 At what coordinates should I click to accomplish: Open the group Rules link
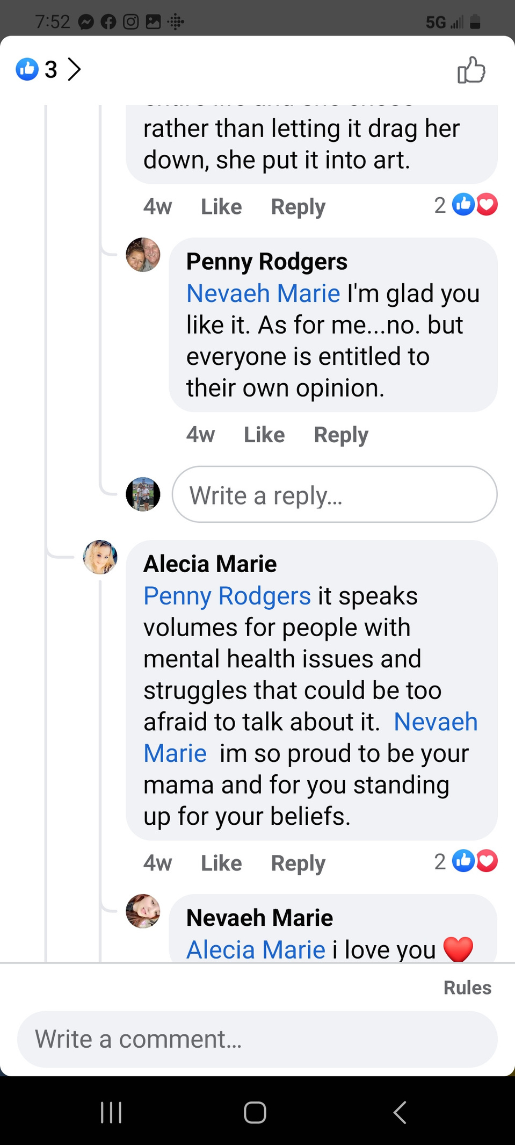tap(467, 988)
